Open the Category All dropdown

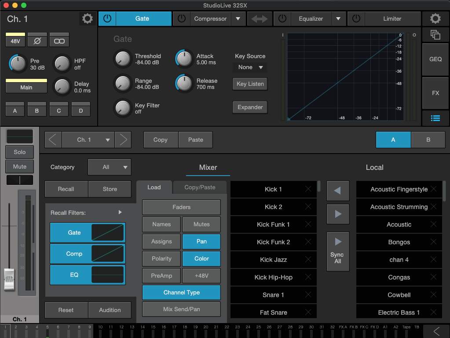110,167
